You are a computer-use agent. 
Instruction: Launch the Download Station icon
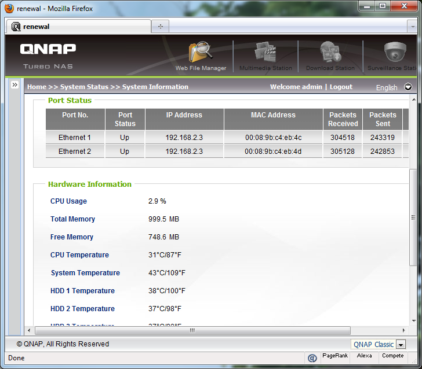coord(330,53)
